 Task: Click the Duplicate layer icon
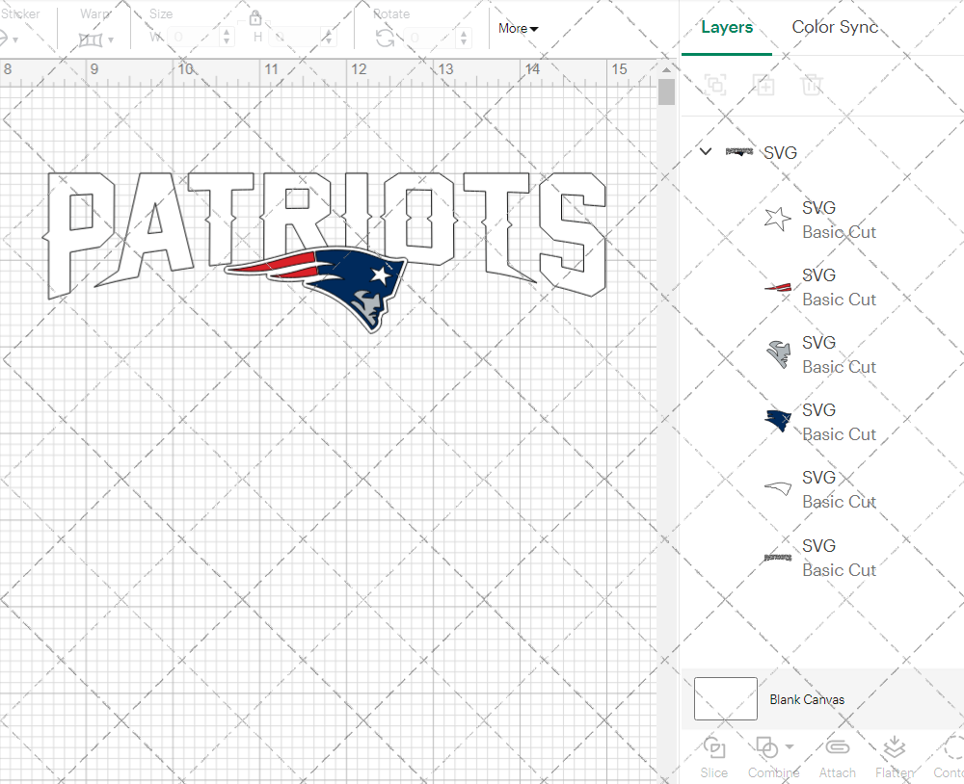click(764, 84)
